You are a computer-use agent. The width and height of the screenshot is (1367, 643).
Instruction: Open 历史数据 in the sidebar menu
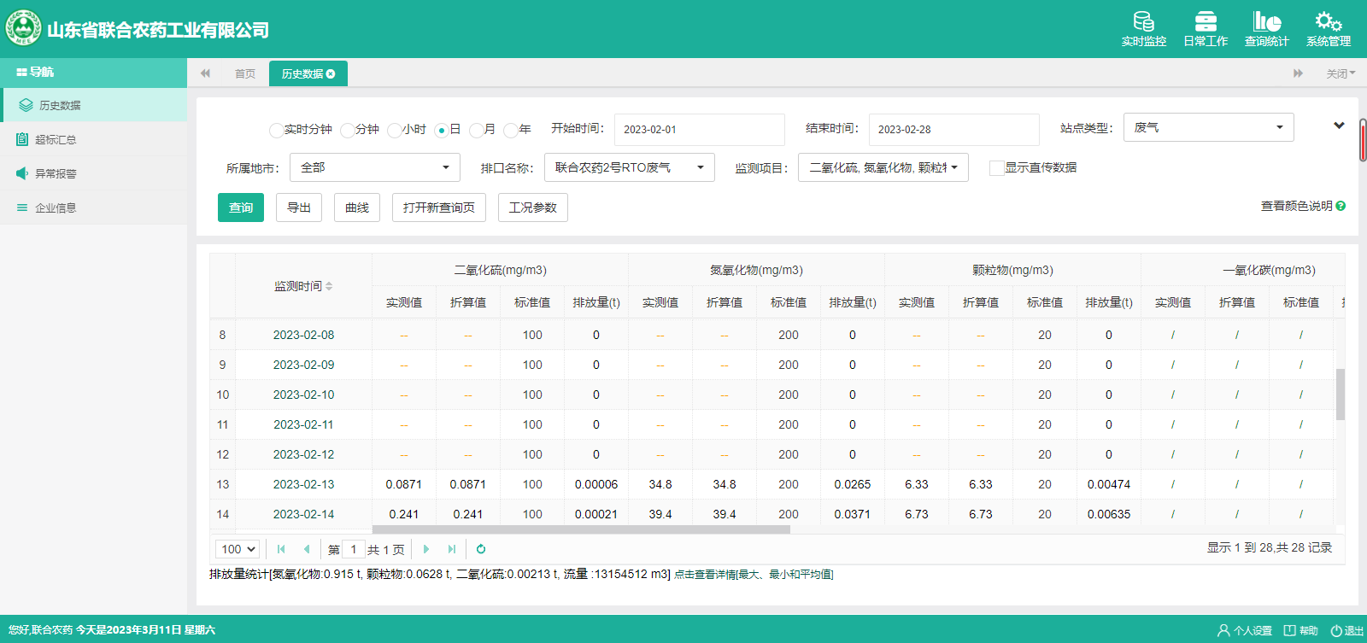point(93,105)
